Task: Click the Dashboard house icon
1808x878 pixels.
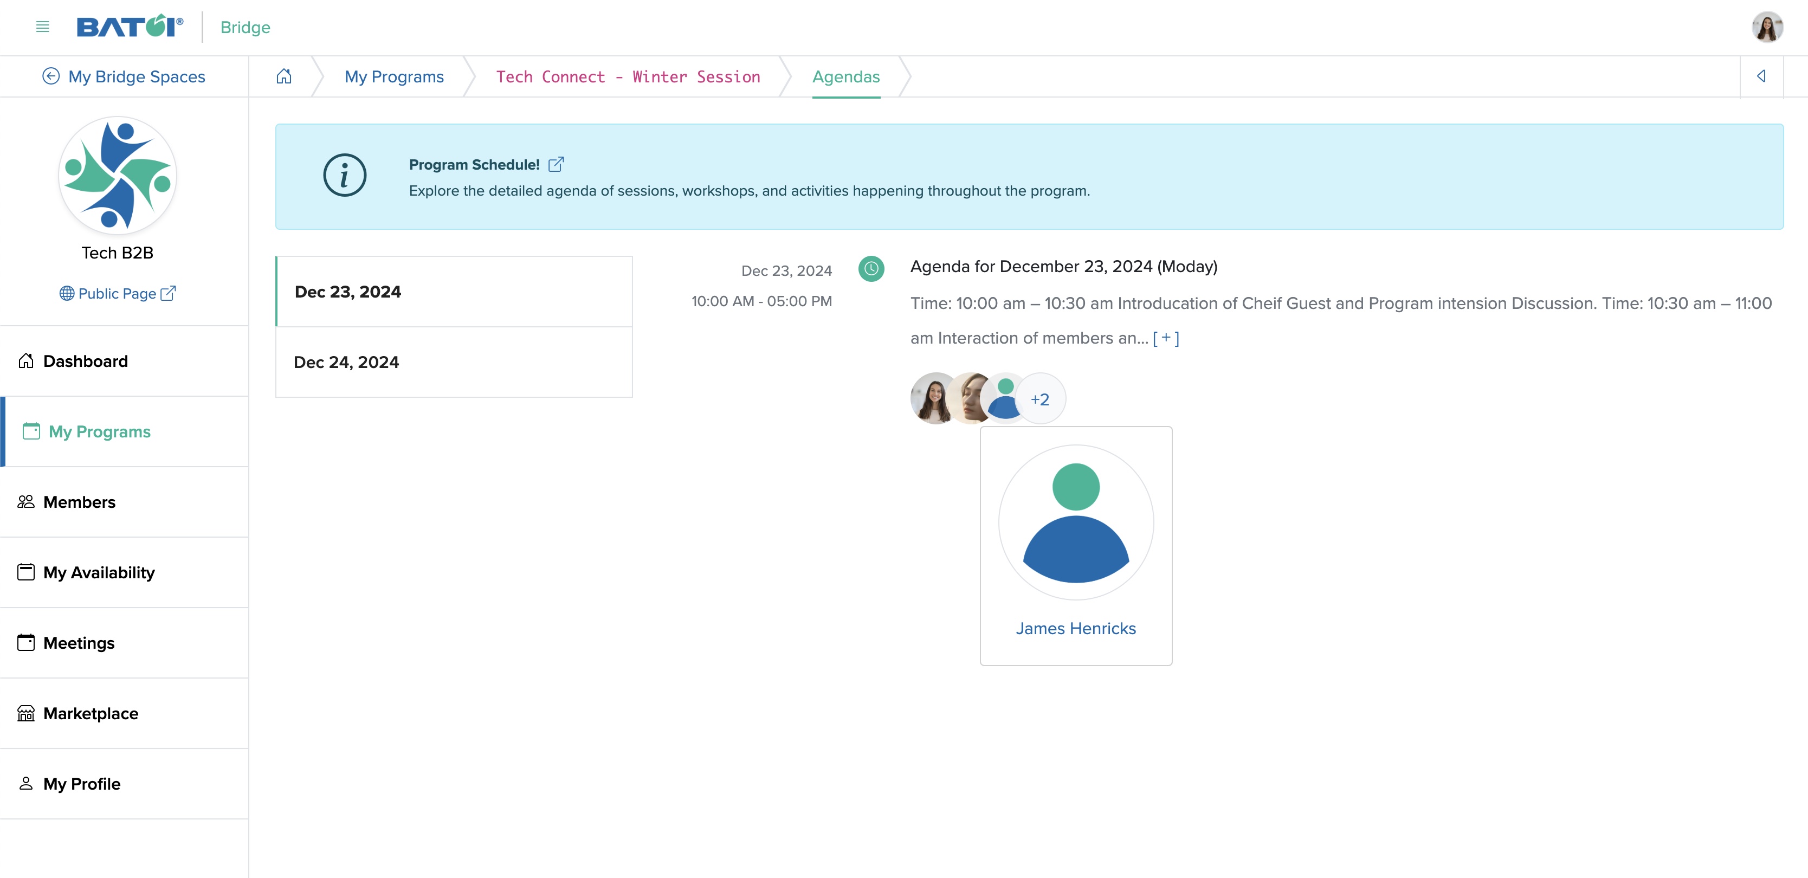Action: (26, 361)
